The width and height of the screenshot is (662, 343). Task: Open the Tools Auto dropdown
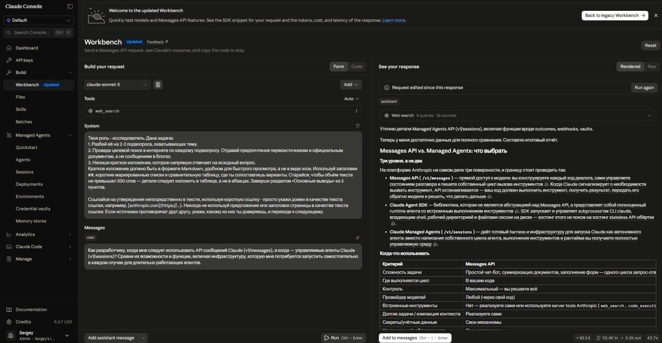click(352, 99)
